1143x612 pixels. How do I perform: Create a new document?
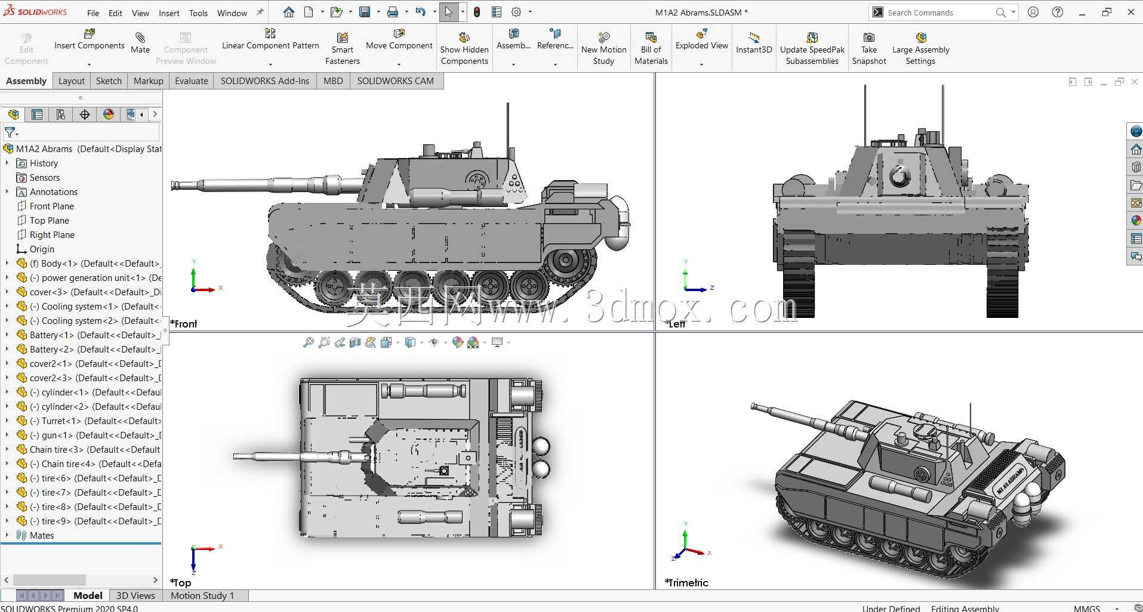pos(309,12)
